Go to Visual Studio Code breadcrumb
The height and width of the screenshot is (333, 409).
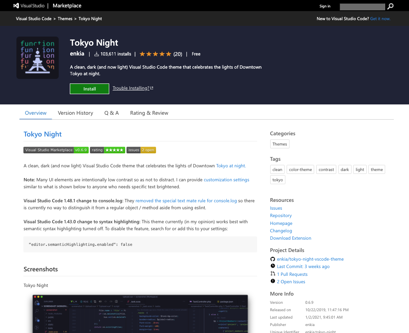[34, 19]
